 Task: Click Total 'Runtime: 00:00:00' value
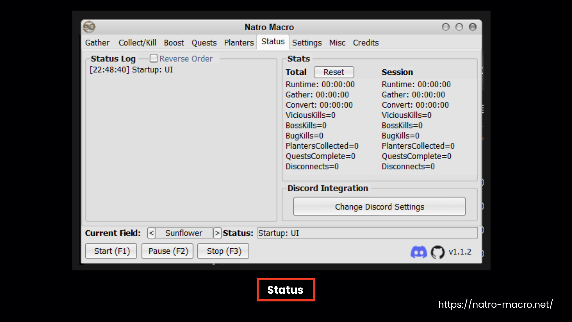coord(320,85)
